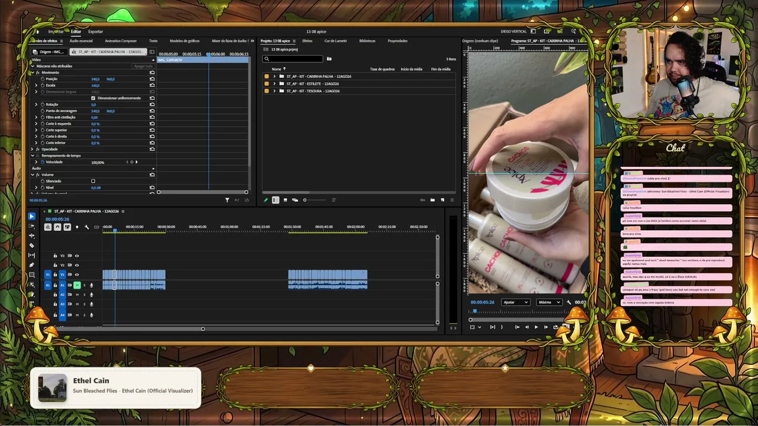Select the Slip tool
Viewport: 758px width, 426px height.
coord(32,255)
